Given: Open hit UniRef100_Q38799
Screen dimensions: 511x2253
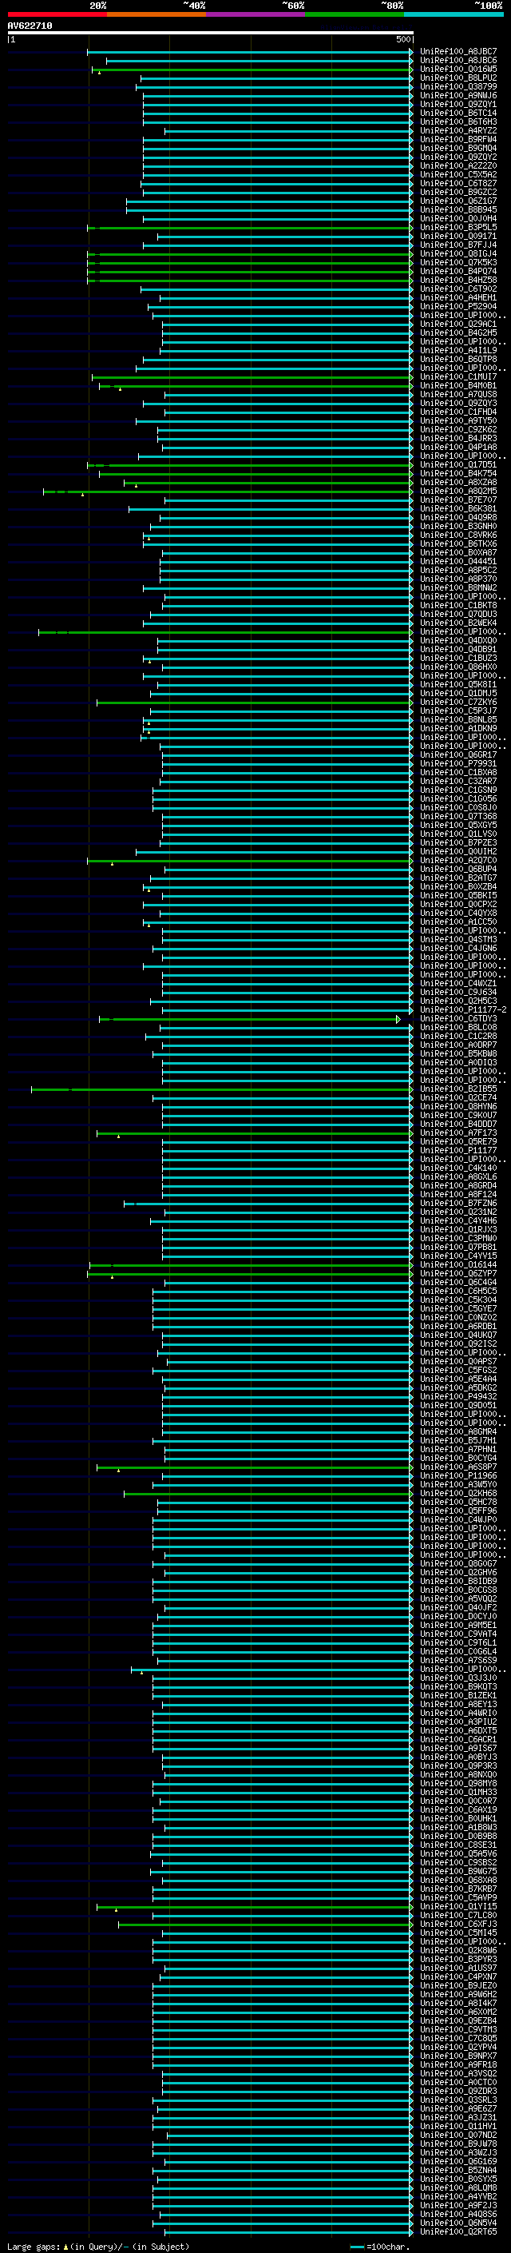Looking at the screenshot, I should (458, 86).
